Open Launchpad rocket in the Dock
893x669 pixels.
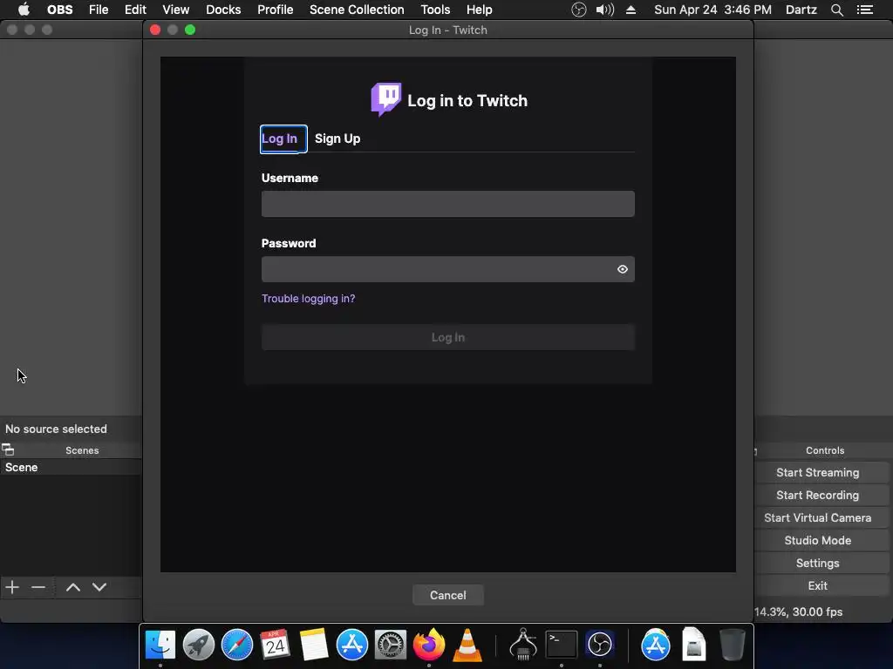point(198,645)
